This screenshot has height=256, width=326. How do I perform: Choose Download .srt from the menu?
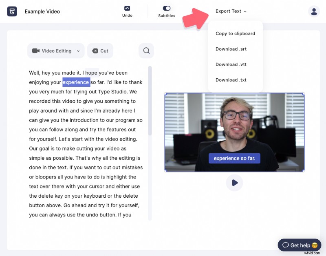(231, 49)
